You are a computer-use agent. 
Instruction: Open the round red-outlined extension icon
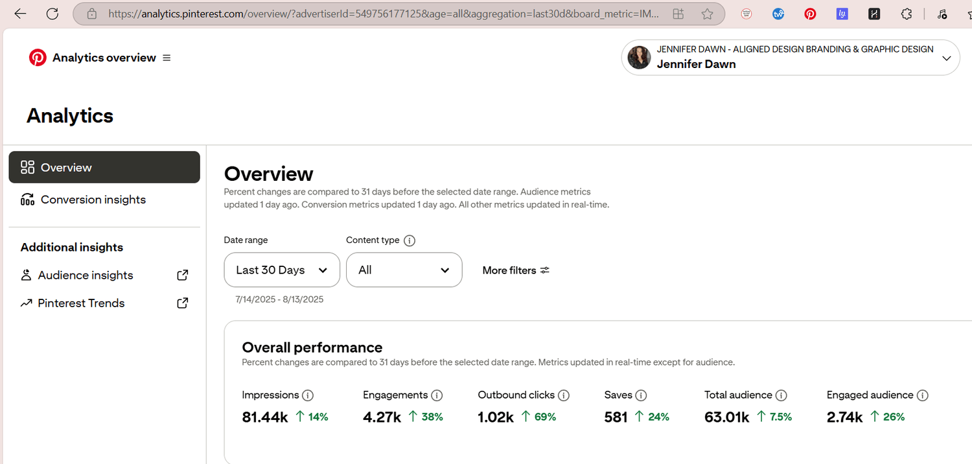pos(746,14)
